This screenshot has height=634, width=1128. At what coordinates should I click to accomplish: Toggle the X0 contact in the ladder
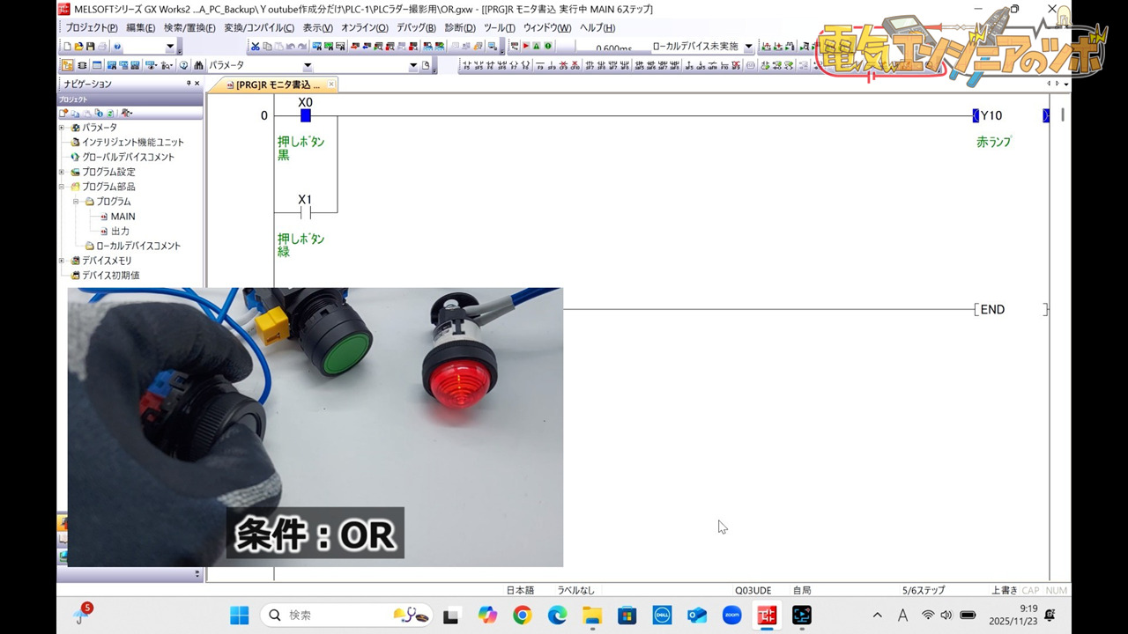point(305,115)
